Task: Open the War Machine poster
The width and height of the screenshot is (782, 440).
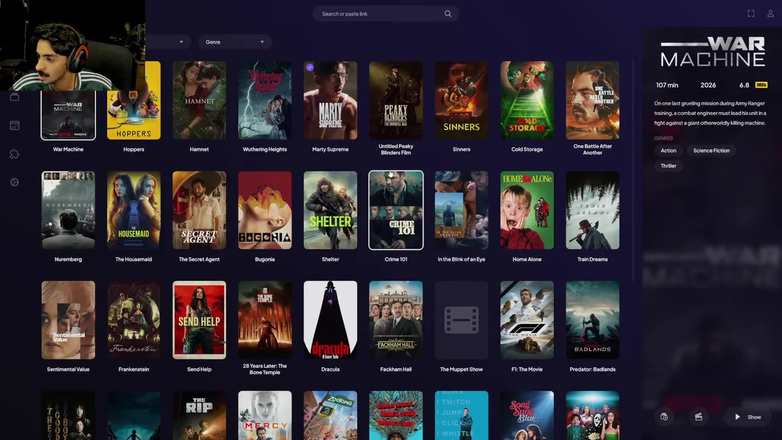Action: [x=68, y=116]
